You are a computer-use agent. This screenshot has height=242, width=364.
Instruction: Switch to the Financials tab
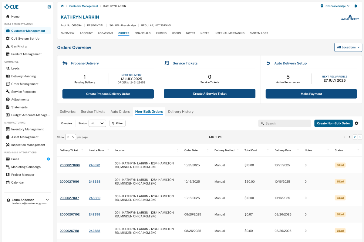(143, 33)
